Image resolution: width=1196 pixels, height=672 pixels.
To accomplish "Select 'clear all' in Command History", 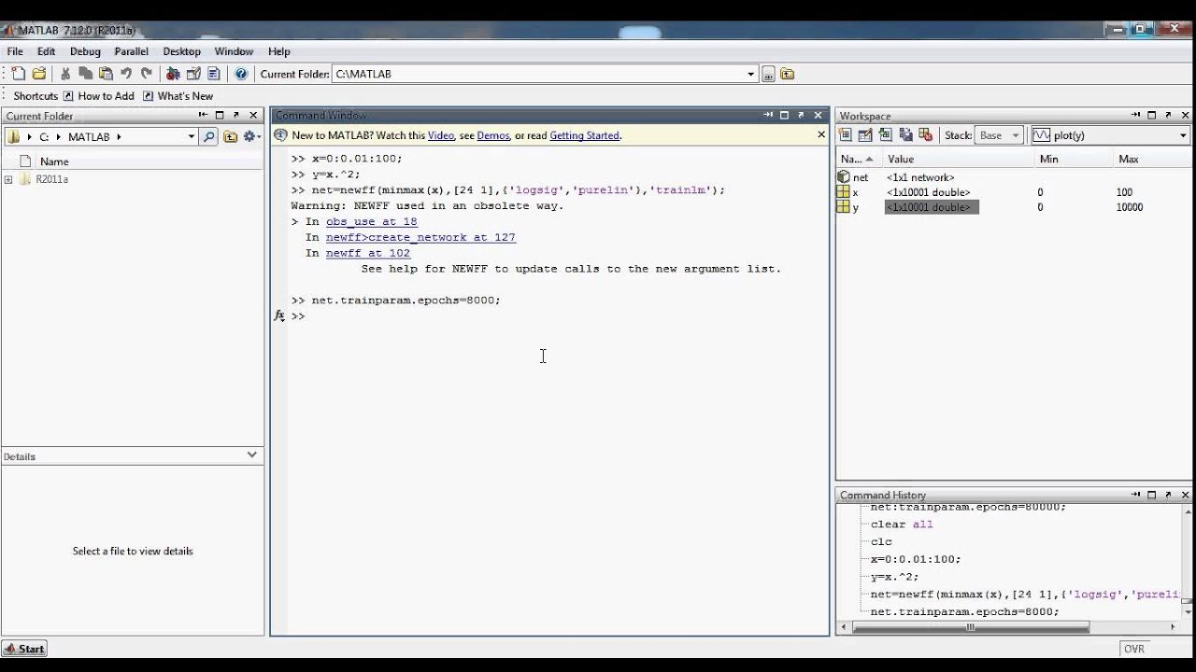I will [x=902, y=525].
